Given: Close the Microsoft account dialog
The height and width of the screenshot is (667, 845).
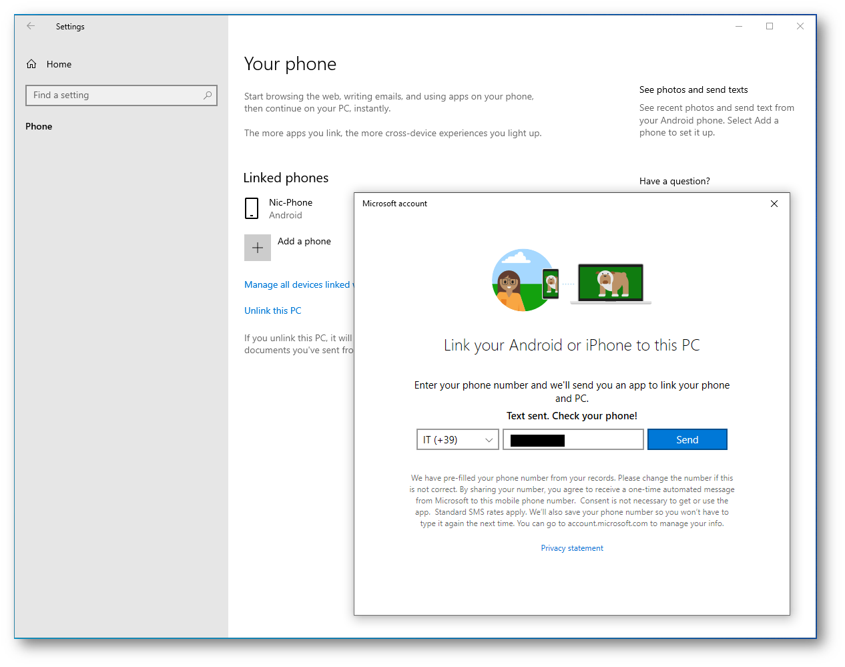Looking at the screenshot, I should pyautogui.click(x=774, y=204).
